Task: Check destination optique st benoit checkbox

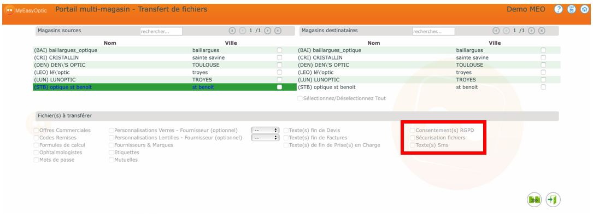Action: pos(543,87)
